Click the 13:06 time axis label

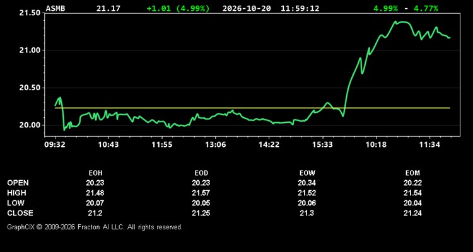click(216, 145)
